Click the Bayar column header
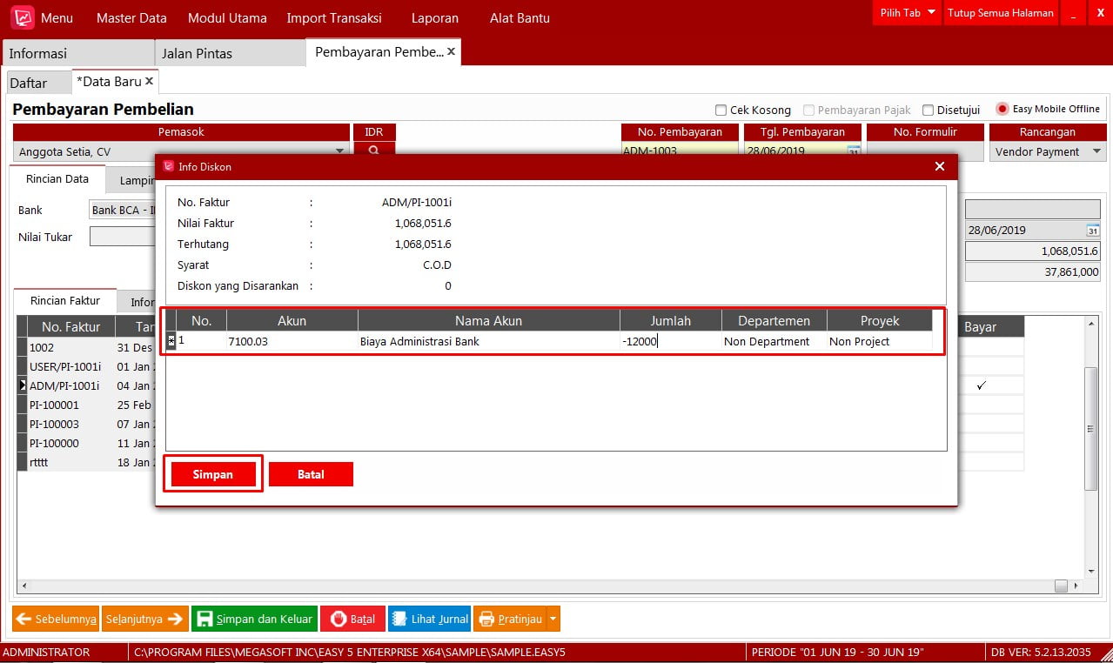This screenshot has height=663, width=1113. pos(982,326)
